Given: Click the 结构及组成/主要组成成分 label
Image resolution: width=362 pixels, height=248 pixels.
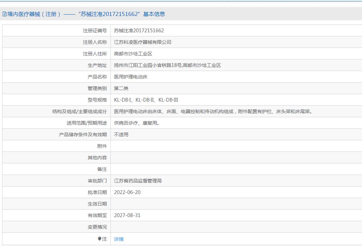Looking at the screenshot, I should click(x=79, y=111).
